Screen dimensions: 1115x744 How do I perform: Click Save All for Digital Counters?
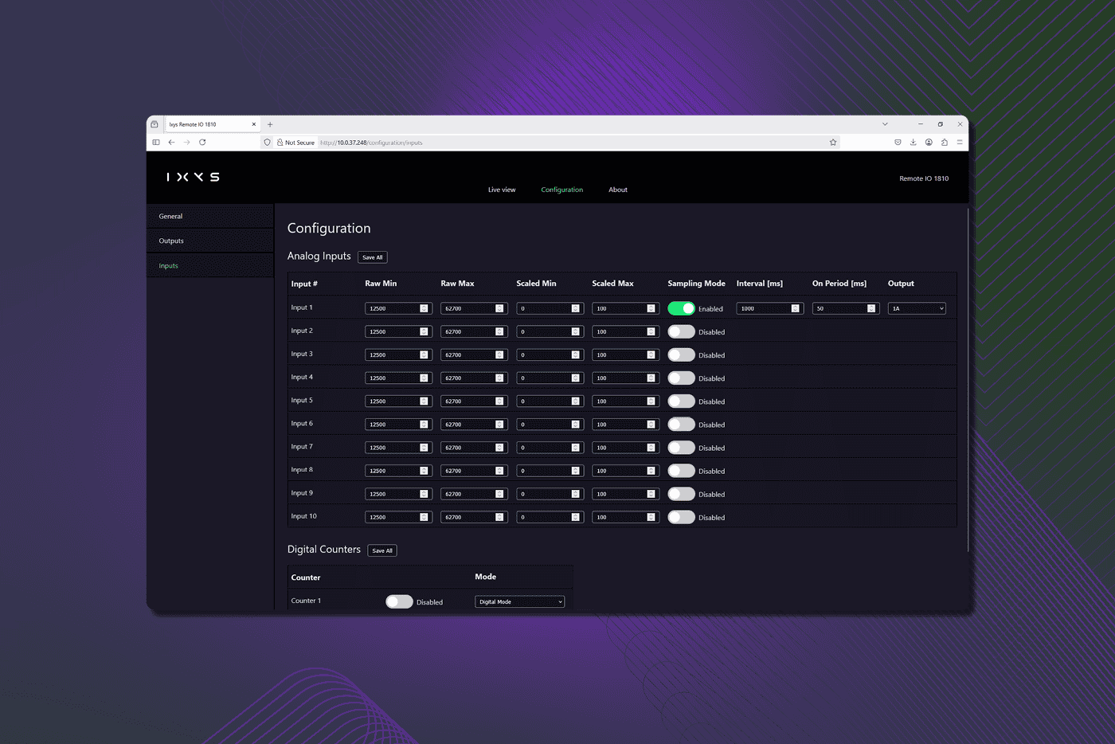click(381, 550)
